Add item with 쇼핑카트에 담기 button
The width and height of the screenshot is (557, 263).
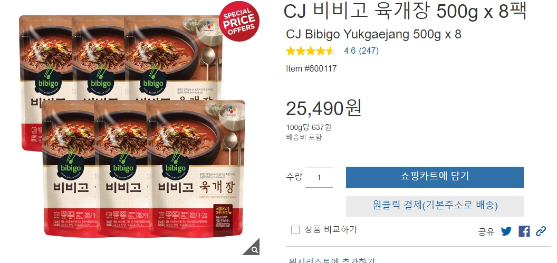click(435, 177)
